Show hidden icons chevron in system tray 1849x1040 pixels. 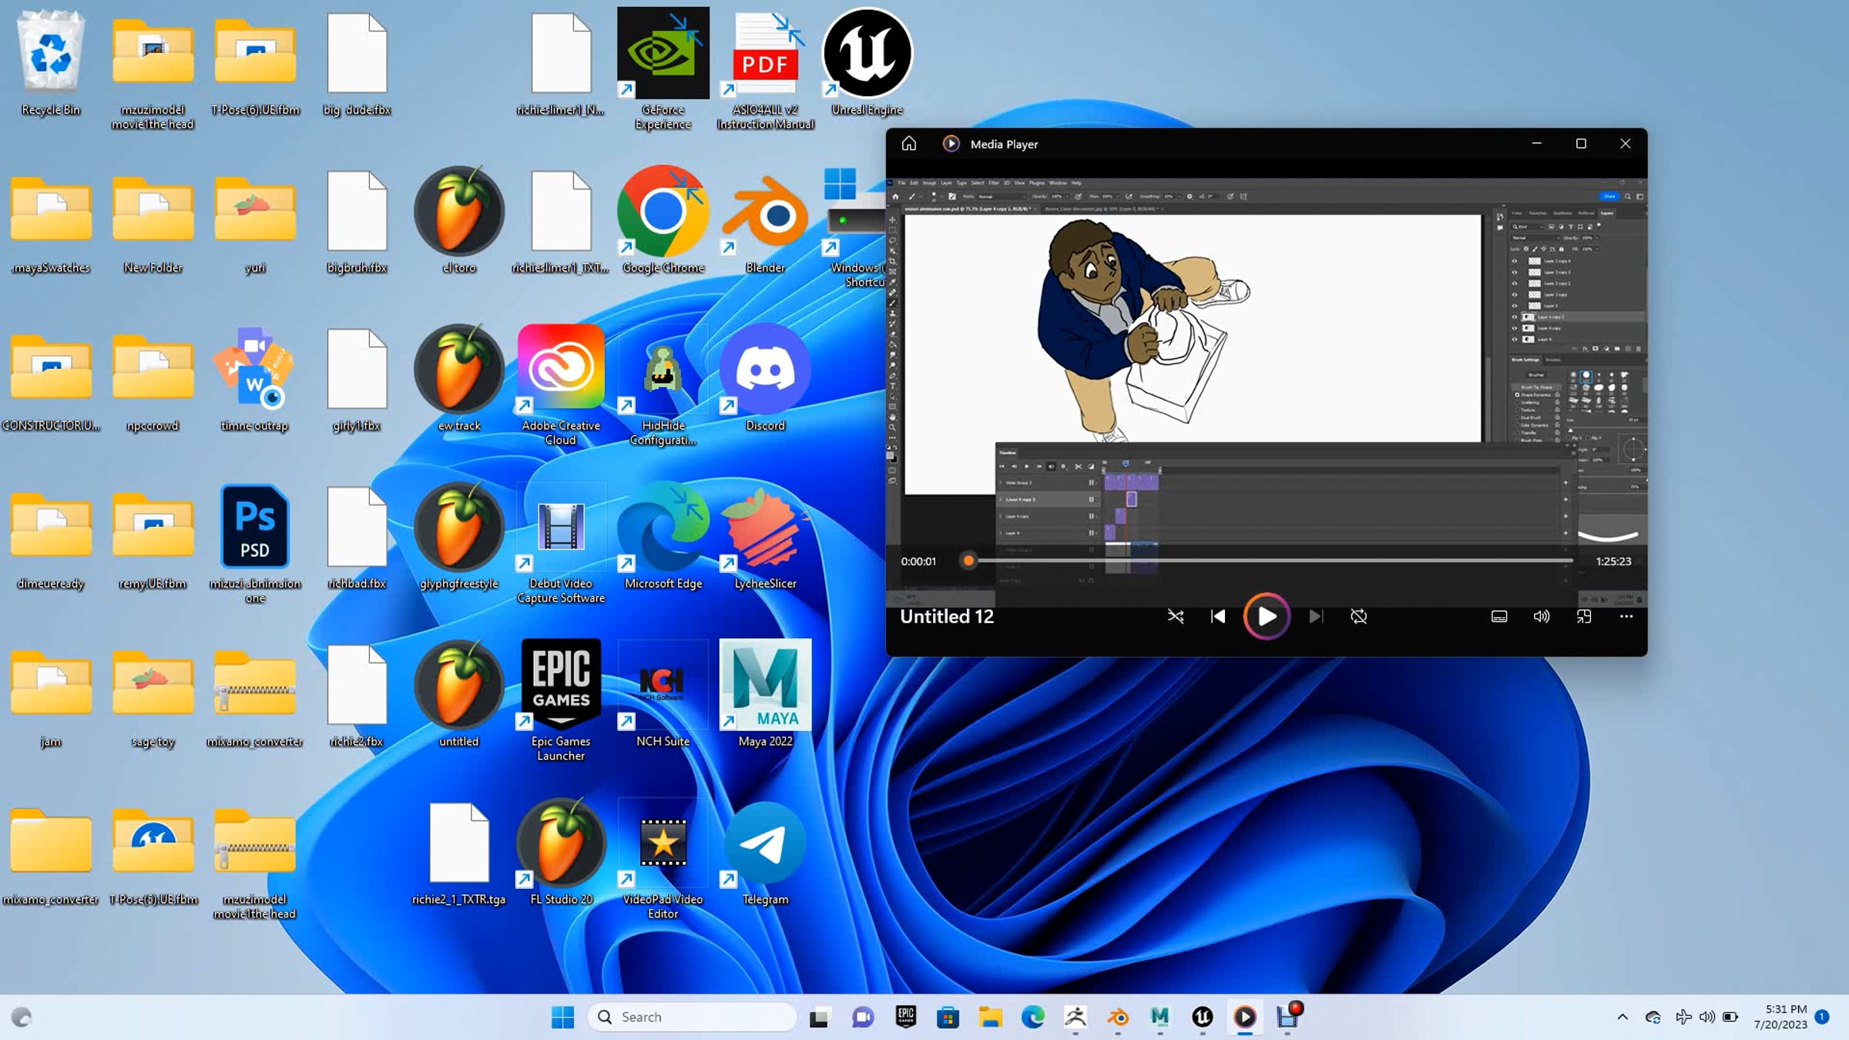[1622, 1017]
